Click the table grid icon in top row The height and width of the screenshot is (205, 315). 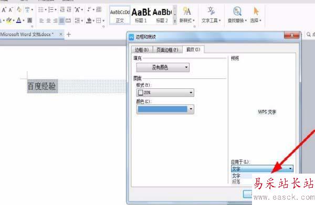(x=99, y=9)
